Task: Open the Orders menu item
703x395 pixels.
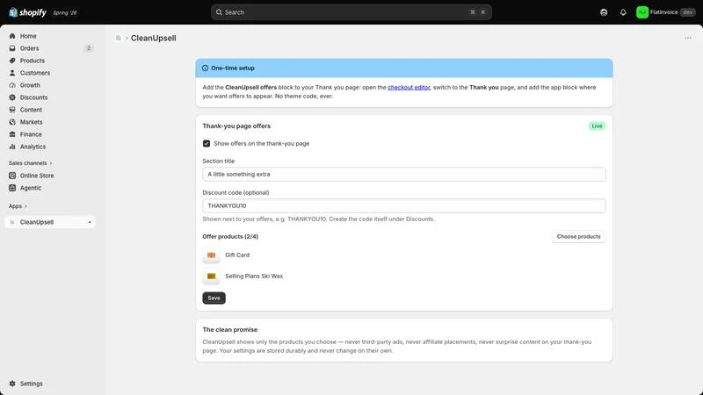Action: click(50, 48)
